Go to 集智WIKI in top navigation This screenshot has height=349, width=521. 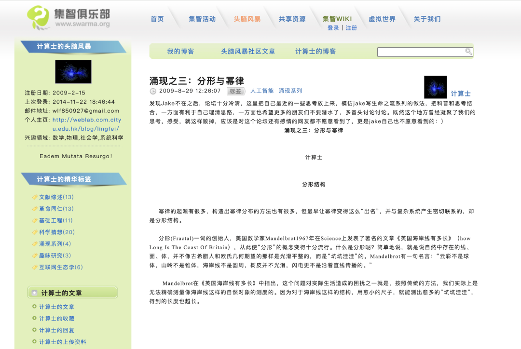[337, 19]
